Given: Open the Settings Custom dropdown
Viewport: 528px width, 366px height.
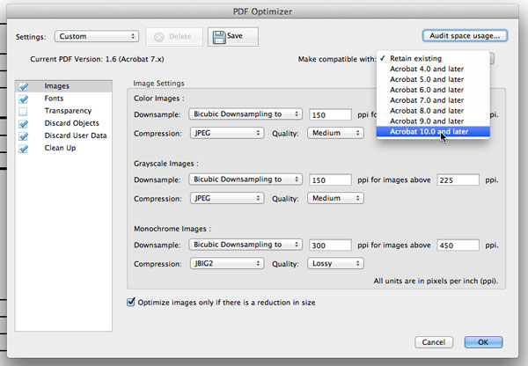Looking at the screenshot, I should click(97, 36).
